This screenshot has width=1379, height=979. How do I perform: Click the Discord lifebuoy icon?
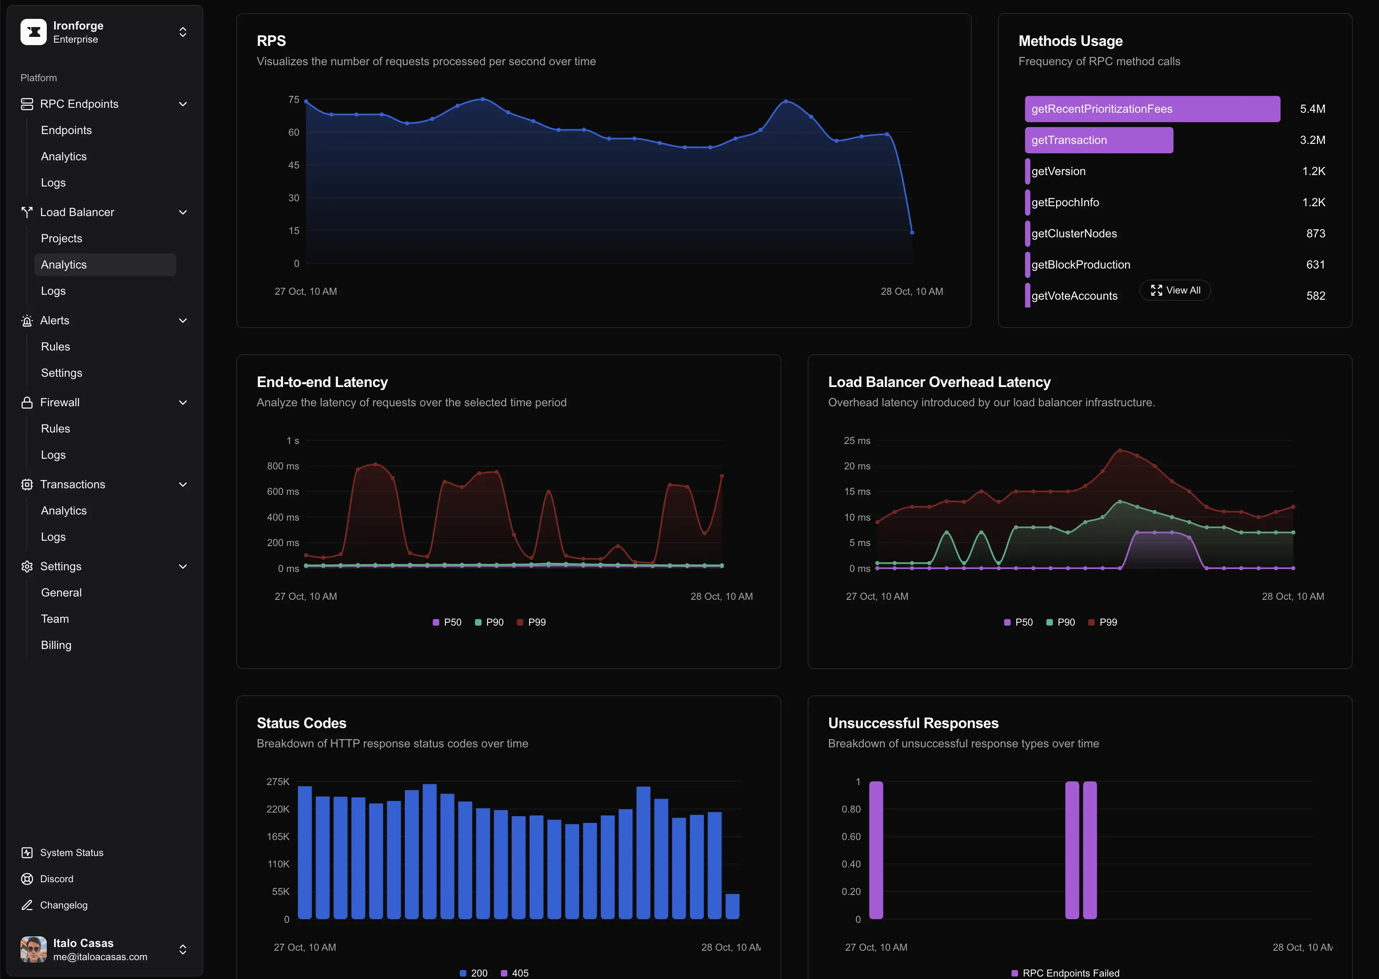click(27, 879)
